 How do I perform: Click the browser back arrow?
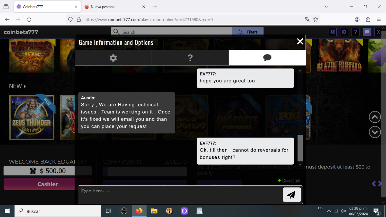click(x=7, y=20)
